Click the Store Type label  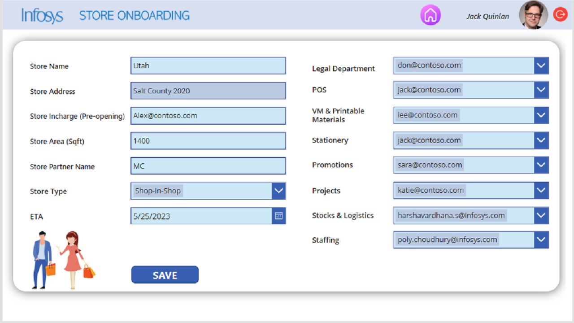(x=48, y=192)
